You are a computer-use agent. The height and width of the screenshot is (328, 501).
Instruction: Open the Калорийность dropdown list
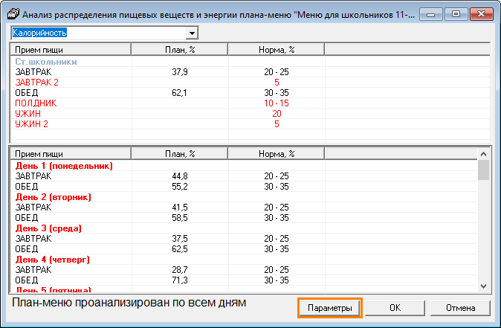click(192, 33)
